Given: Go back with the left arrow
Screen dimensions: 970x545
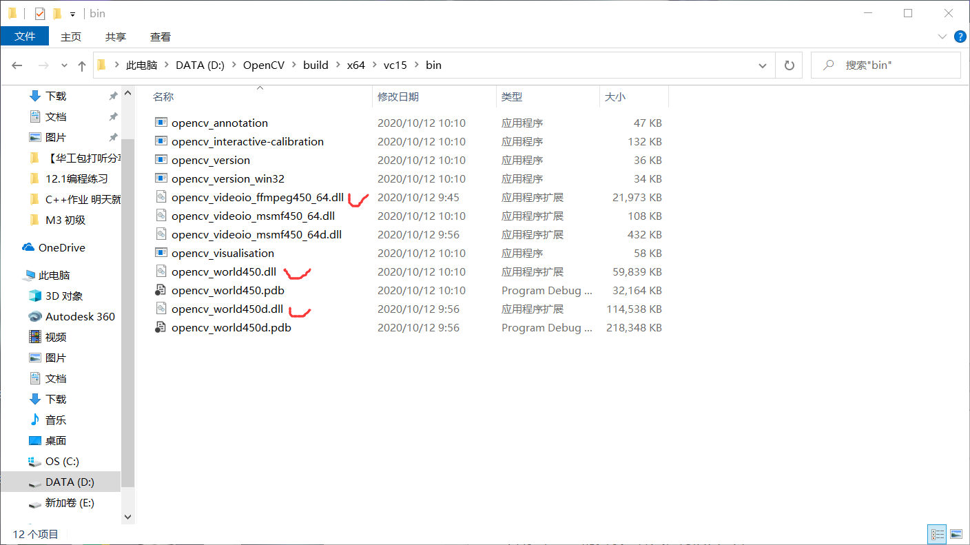Looking at the screenshot, I should [17, 65].
